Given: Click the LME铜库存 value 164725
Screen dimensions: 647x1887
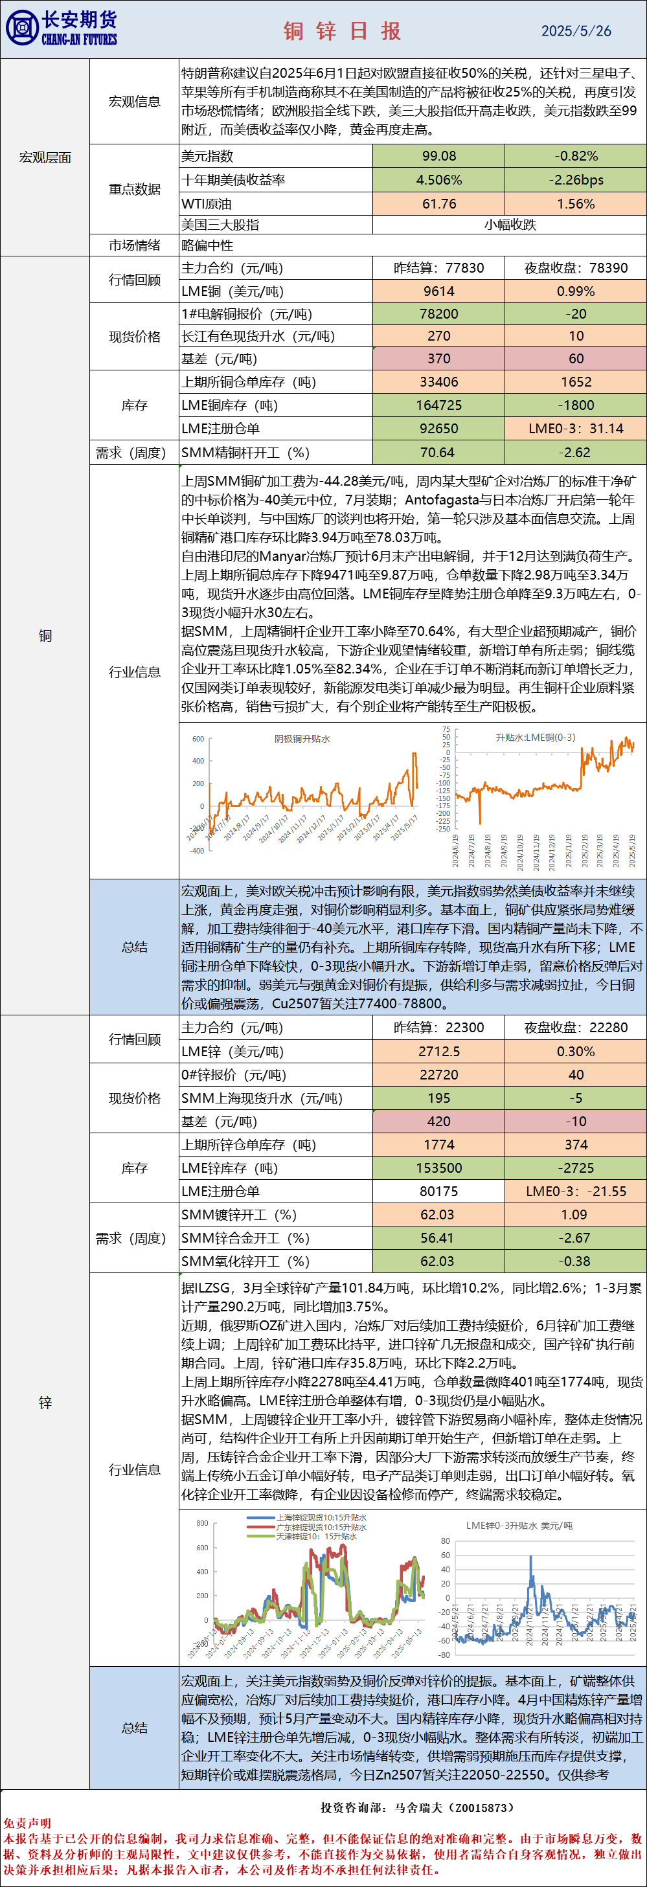Looking at the screenshot, I should tap(439, 405).
